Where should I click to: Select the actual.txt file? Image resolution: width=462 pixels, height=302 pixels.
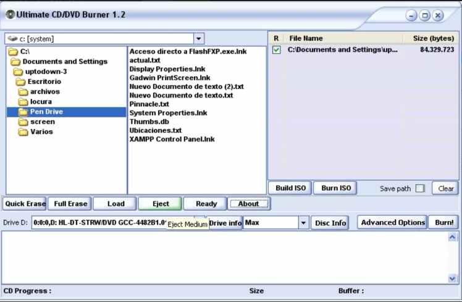click(145, 61)
